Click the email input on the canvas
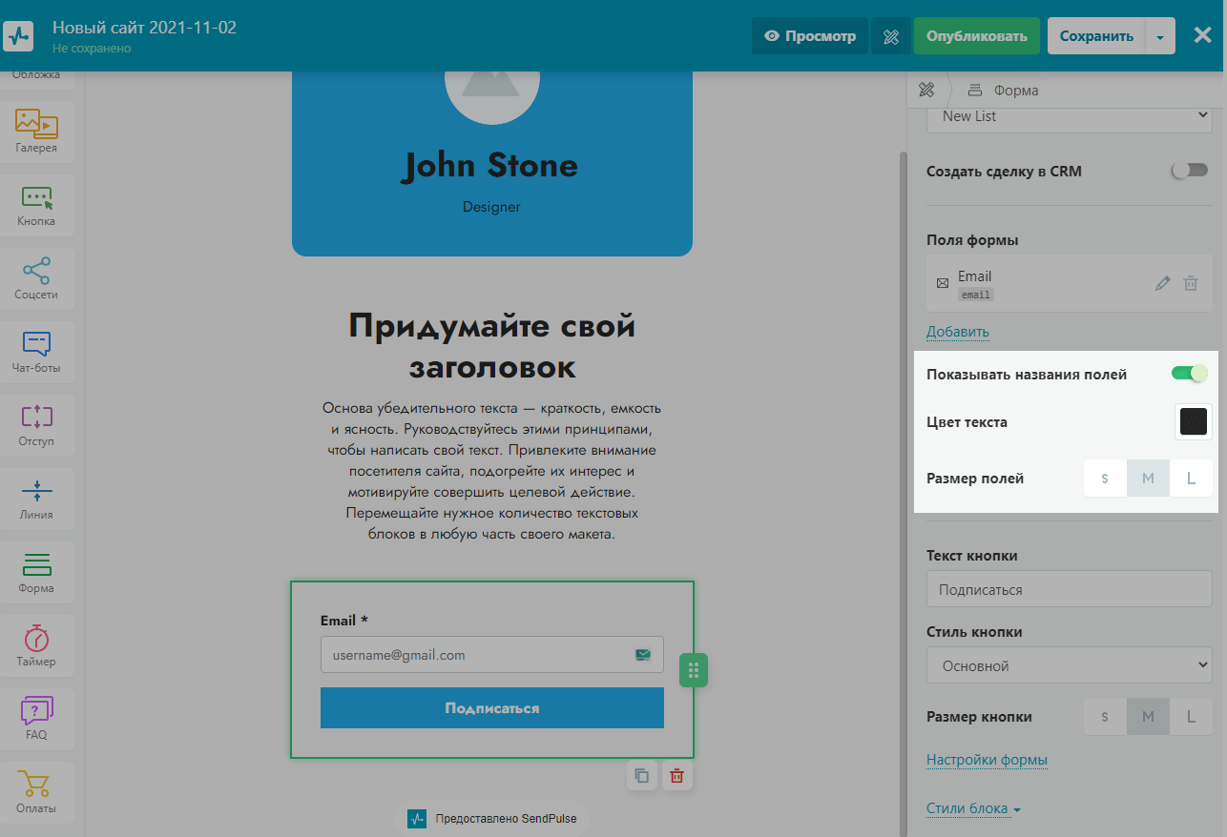 [492, 655]
